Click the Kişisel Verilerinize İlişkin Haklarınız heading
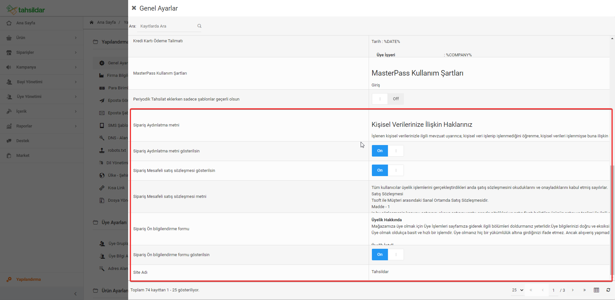 pyautogui.click(x=422, y=125)
